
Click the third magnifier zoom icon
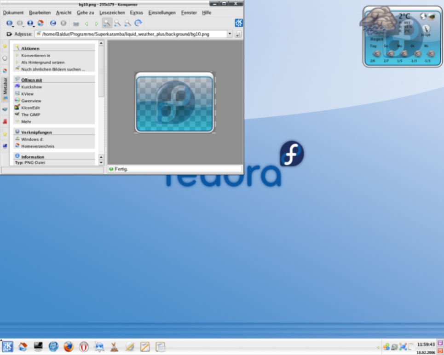pos(128,23)
